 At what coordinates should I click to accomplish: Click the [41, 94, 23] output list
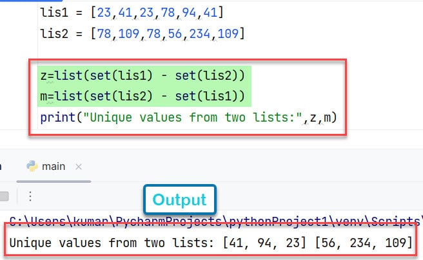click(x=264, y=243)
